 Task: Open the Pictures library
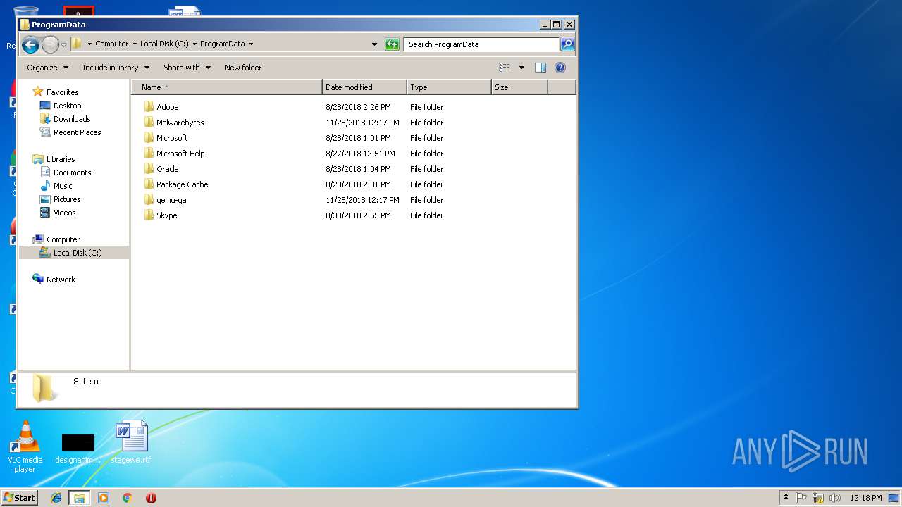(67, 199)
